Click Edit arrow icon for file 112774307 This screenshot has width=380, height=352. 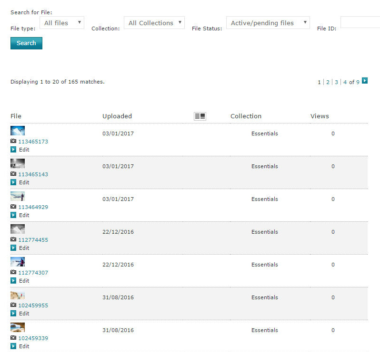coord(13,280)
